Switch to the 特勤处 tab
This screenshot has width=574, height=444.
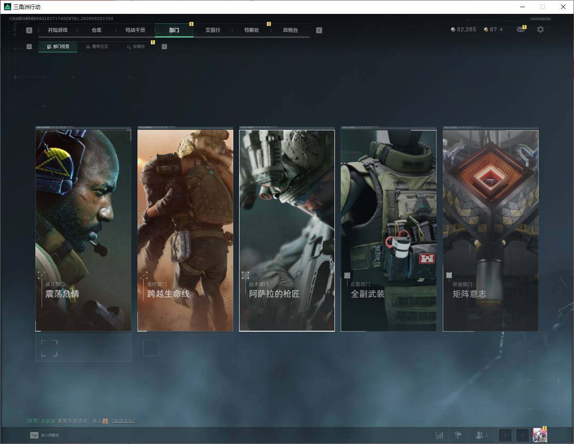(x=252, y=30)
